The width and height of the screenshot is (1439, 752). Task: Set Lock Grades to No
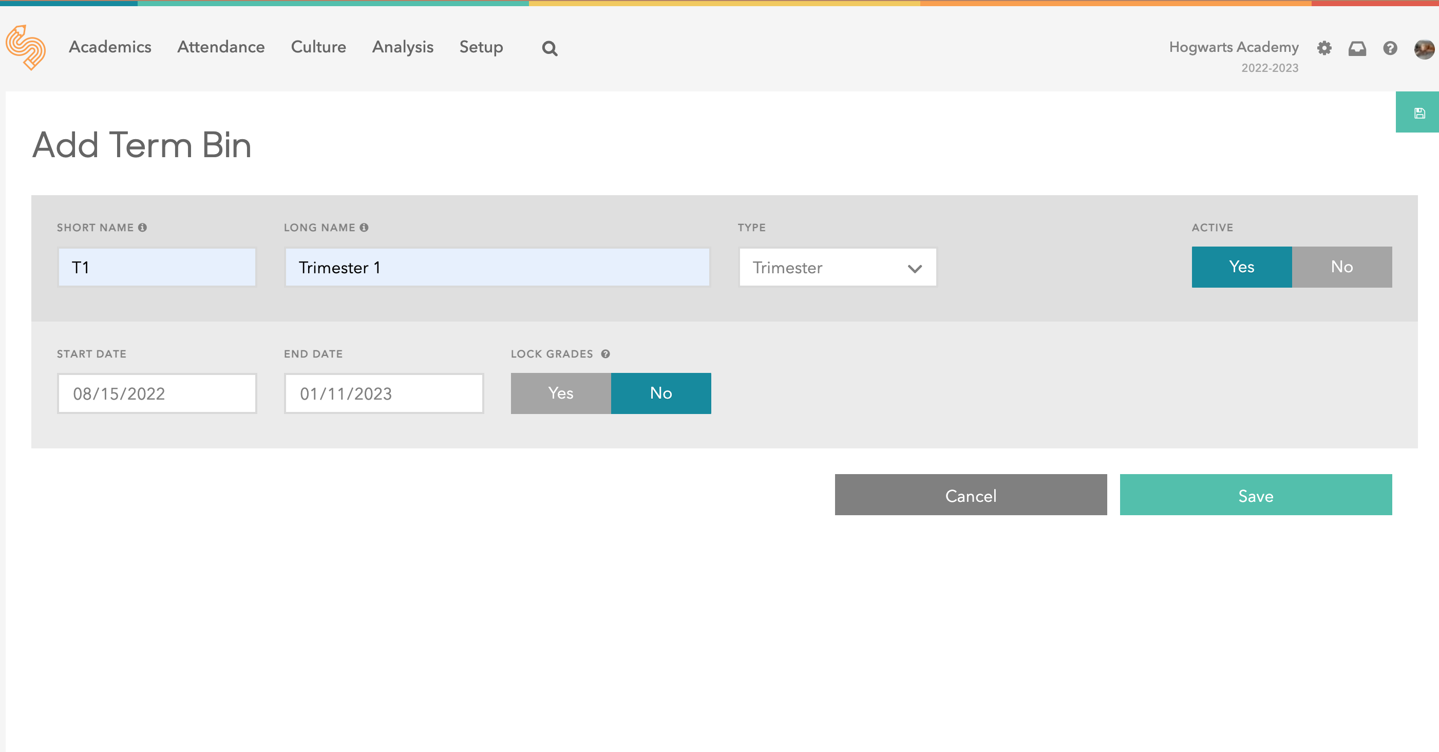(660, 393)
